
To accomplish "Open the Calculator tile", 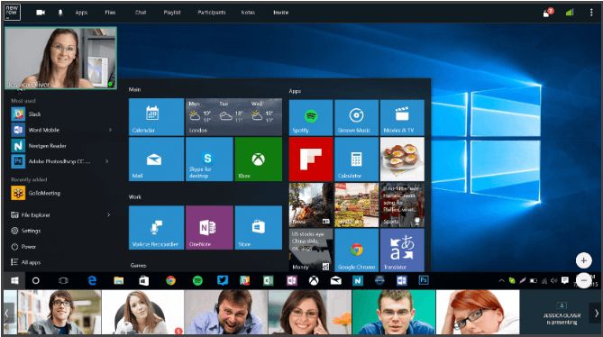I will (x=357, y=159).
